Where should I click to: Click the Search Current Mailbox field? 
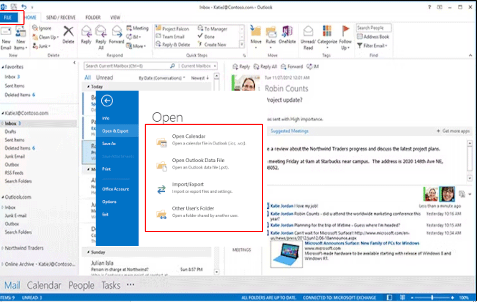(x=126, y=66)
